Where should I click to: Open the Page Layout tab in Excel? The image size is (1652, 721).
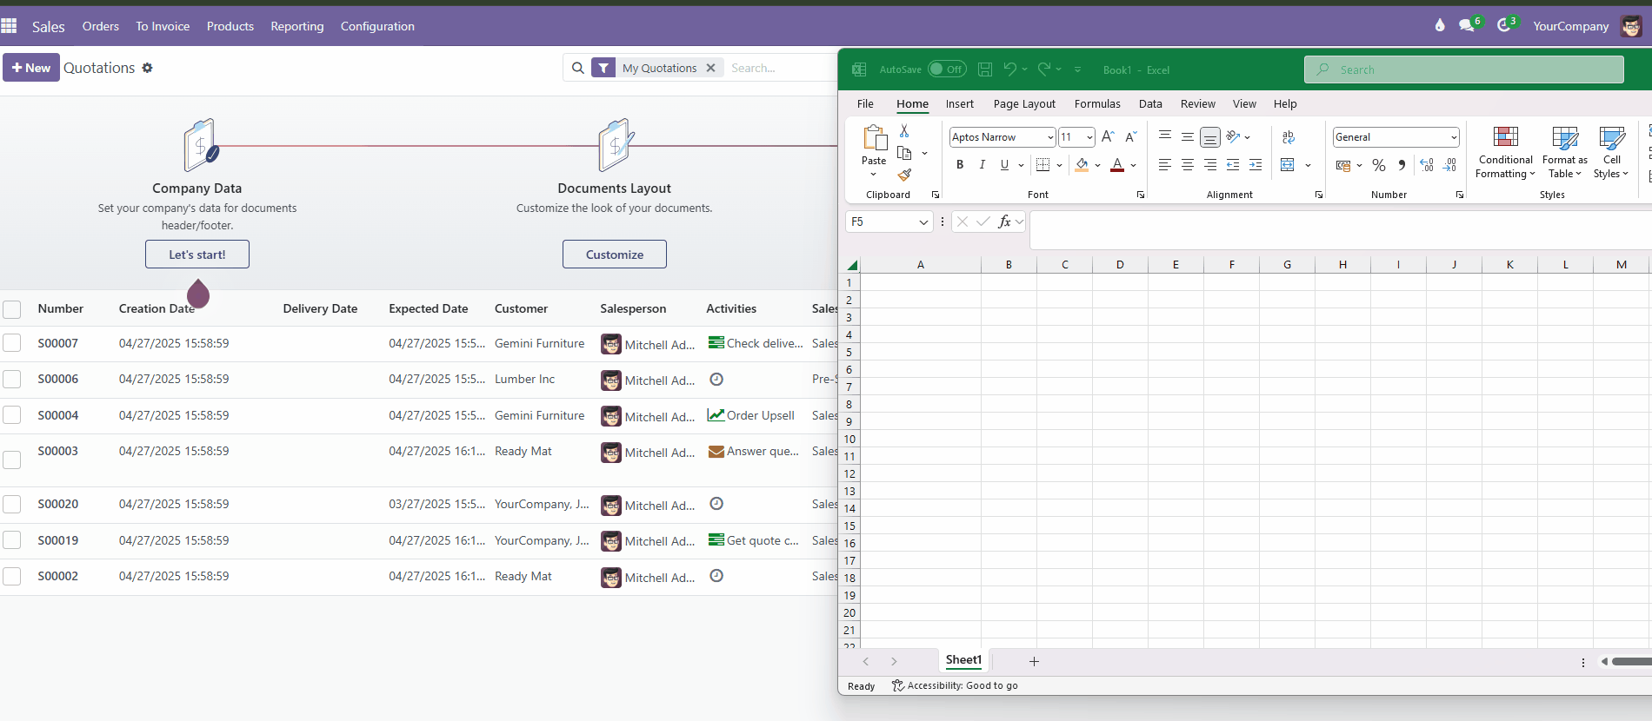(x=1024, y=103)
